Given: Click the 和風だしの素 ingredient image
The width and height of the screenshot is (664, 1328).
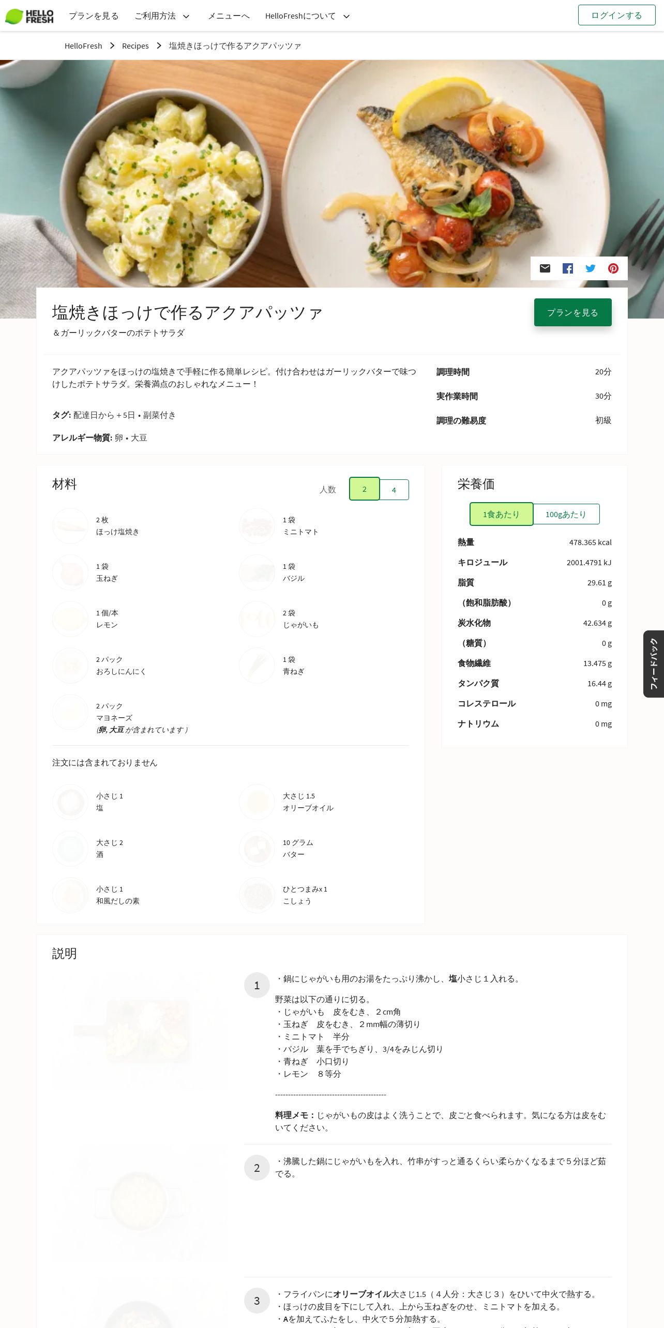Looking at the screenshot, I should 70,895.
